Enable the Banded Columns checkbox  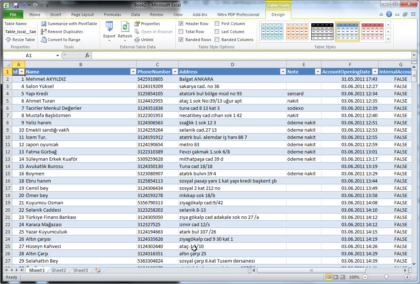coord(217,40)
